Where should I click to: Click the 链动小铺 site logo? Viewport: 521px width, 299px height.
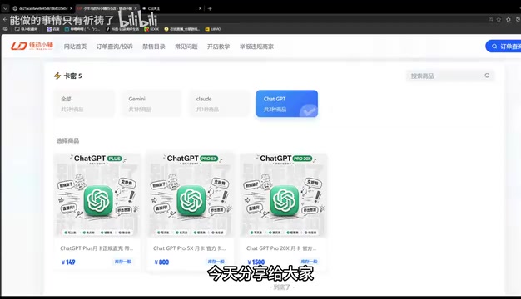(32, 46)
